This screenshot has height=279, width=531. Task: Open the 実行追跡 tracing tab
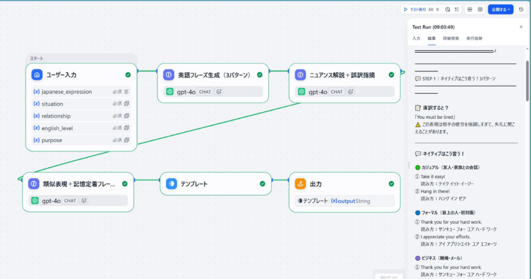coord(474,38)
